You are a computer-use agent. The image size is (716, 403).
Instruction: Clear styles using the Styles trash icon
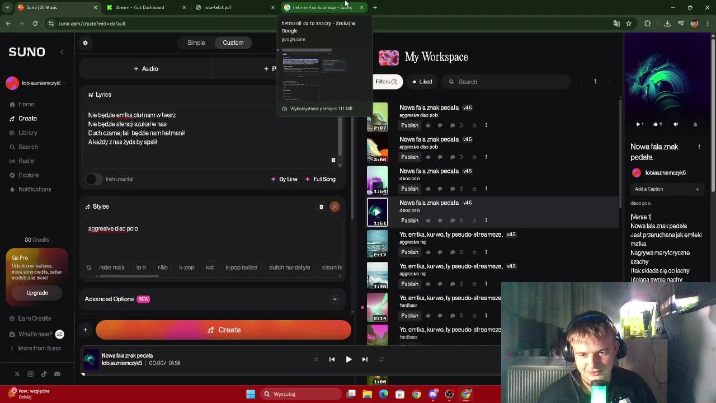click(x=321, y=207)
